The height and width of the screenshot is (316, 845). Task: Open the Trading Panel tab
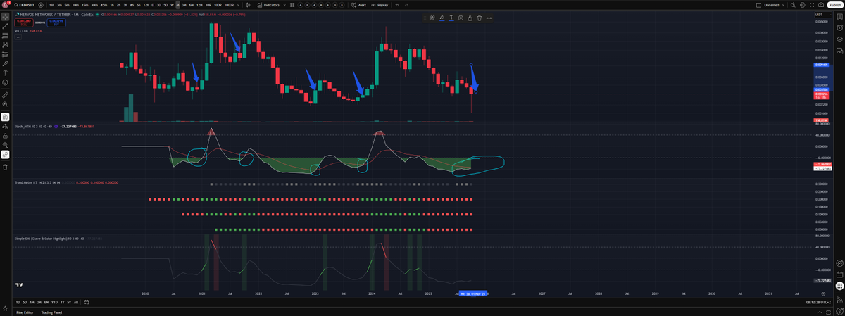click(51, 312)
